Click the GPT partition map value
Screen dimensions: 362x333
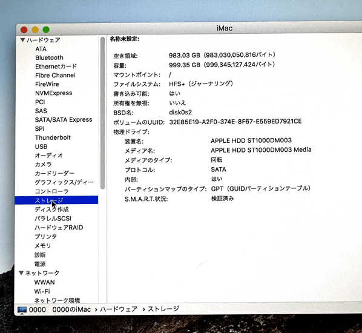tap(261, 189)
